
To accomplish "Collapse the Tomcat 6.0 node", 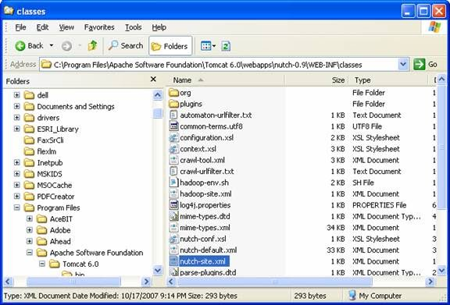I will click(x=42, y=264).
